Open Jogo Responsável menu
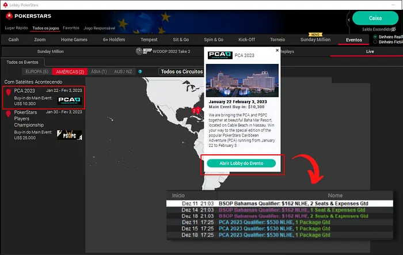 click(100, 28)
